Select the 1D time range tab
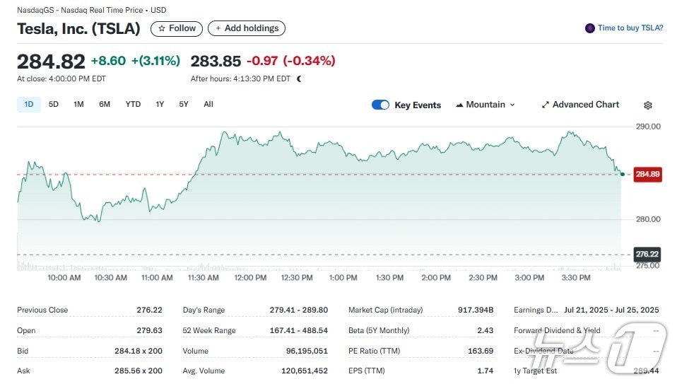 pyautogui.click(x=29, y=105)
